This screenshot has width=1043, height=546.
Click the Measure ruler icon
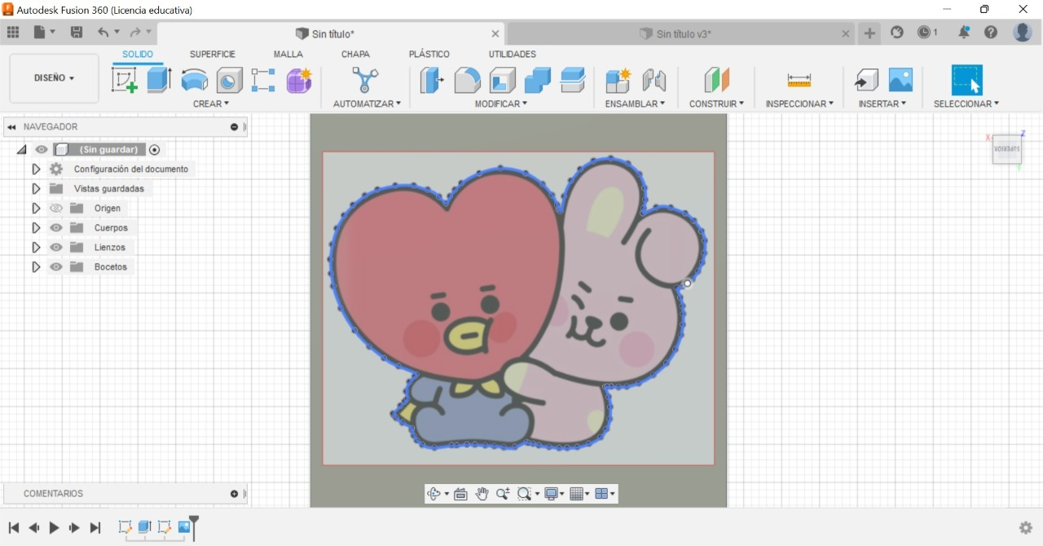(x=799, y=80)
